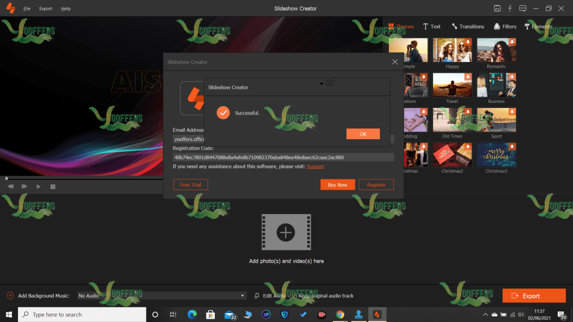This screenshot has height=322, width=573.
Task: Click OK in the Successful dialog
Action: [x=363, y=134]
